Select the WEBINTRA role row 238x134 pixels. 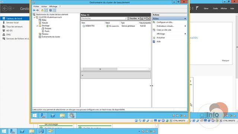click(x=116, y=26)
